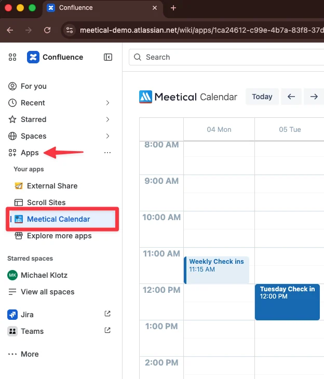Screen dimensions: 324x379
Task: Click the Scroll Sites app icon
Action: click(x=19, y=202)
